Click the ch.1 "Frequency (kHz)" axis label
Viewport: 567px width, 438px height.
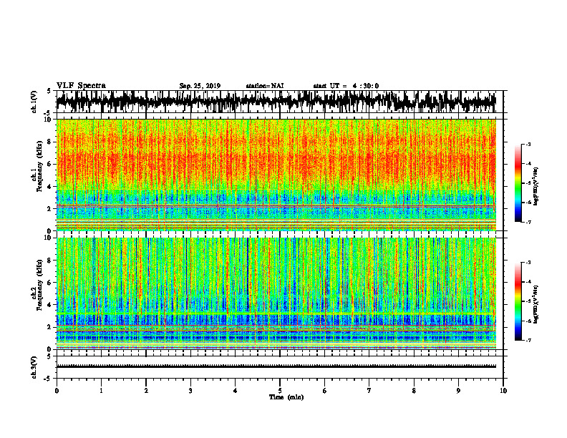(40, 166)
